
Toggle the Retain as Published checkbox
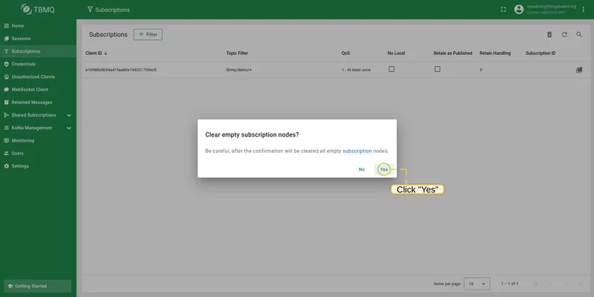click(437, 69)
